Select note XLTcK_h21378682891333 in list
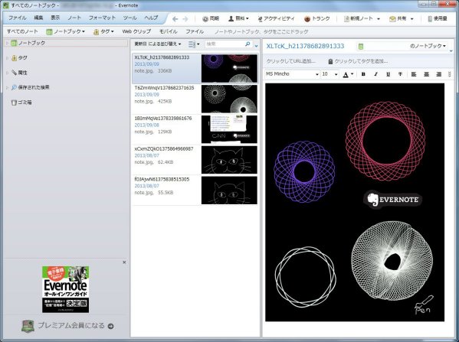Image resolution: width=459 pixels, height=342 pixels. (195, 68)
